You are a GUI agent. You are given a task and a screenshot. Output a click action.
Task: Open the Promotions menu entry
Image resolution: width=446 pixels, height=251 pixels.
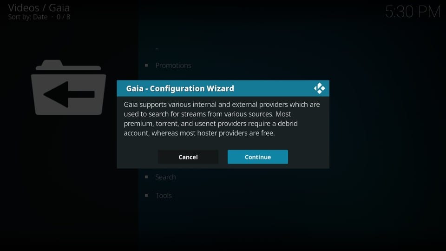pyautogui.click(x=173, y=66)
